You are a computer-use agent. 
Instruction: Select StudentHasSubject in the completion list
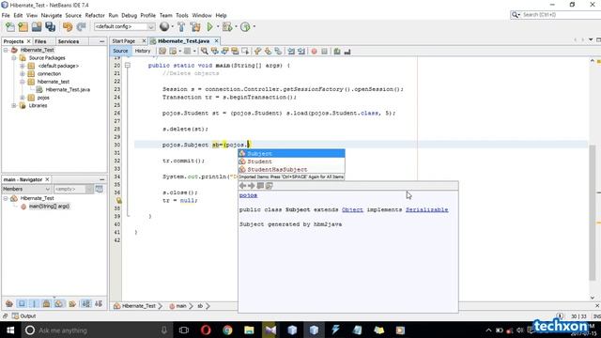point(291,169)
